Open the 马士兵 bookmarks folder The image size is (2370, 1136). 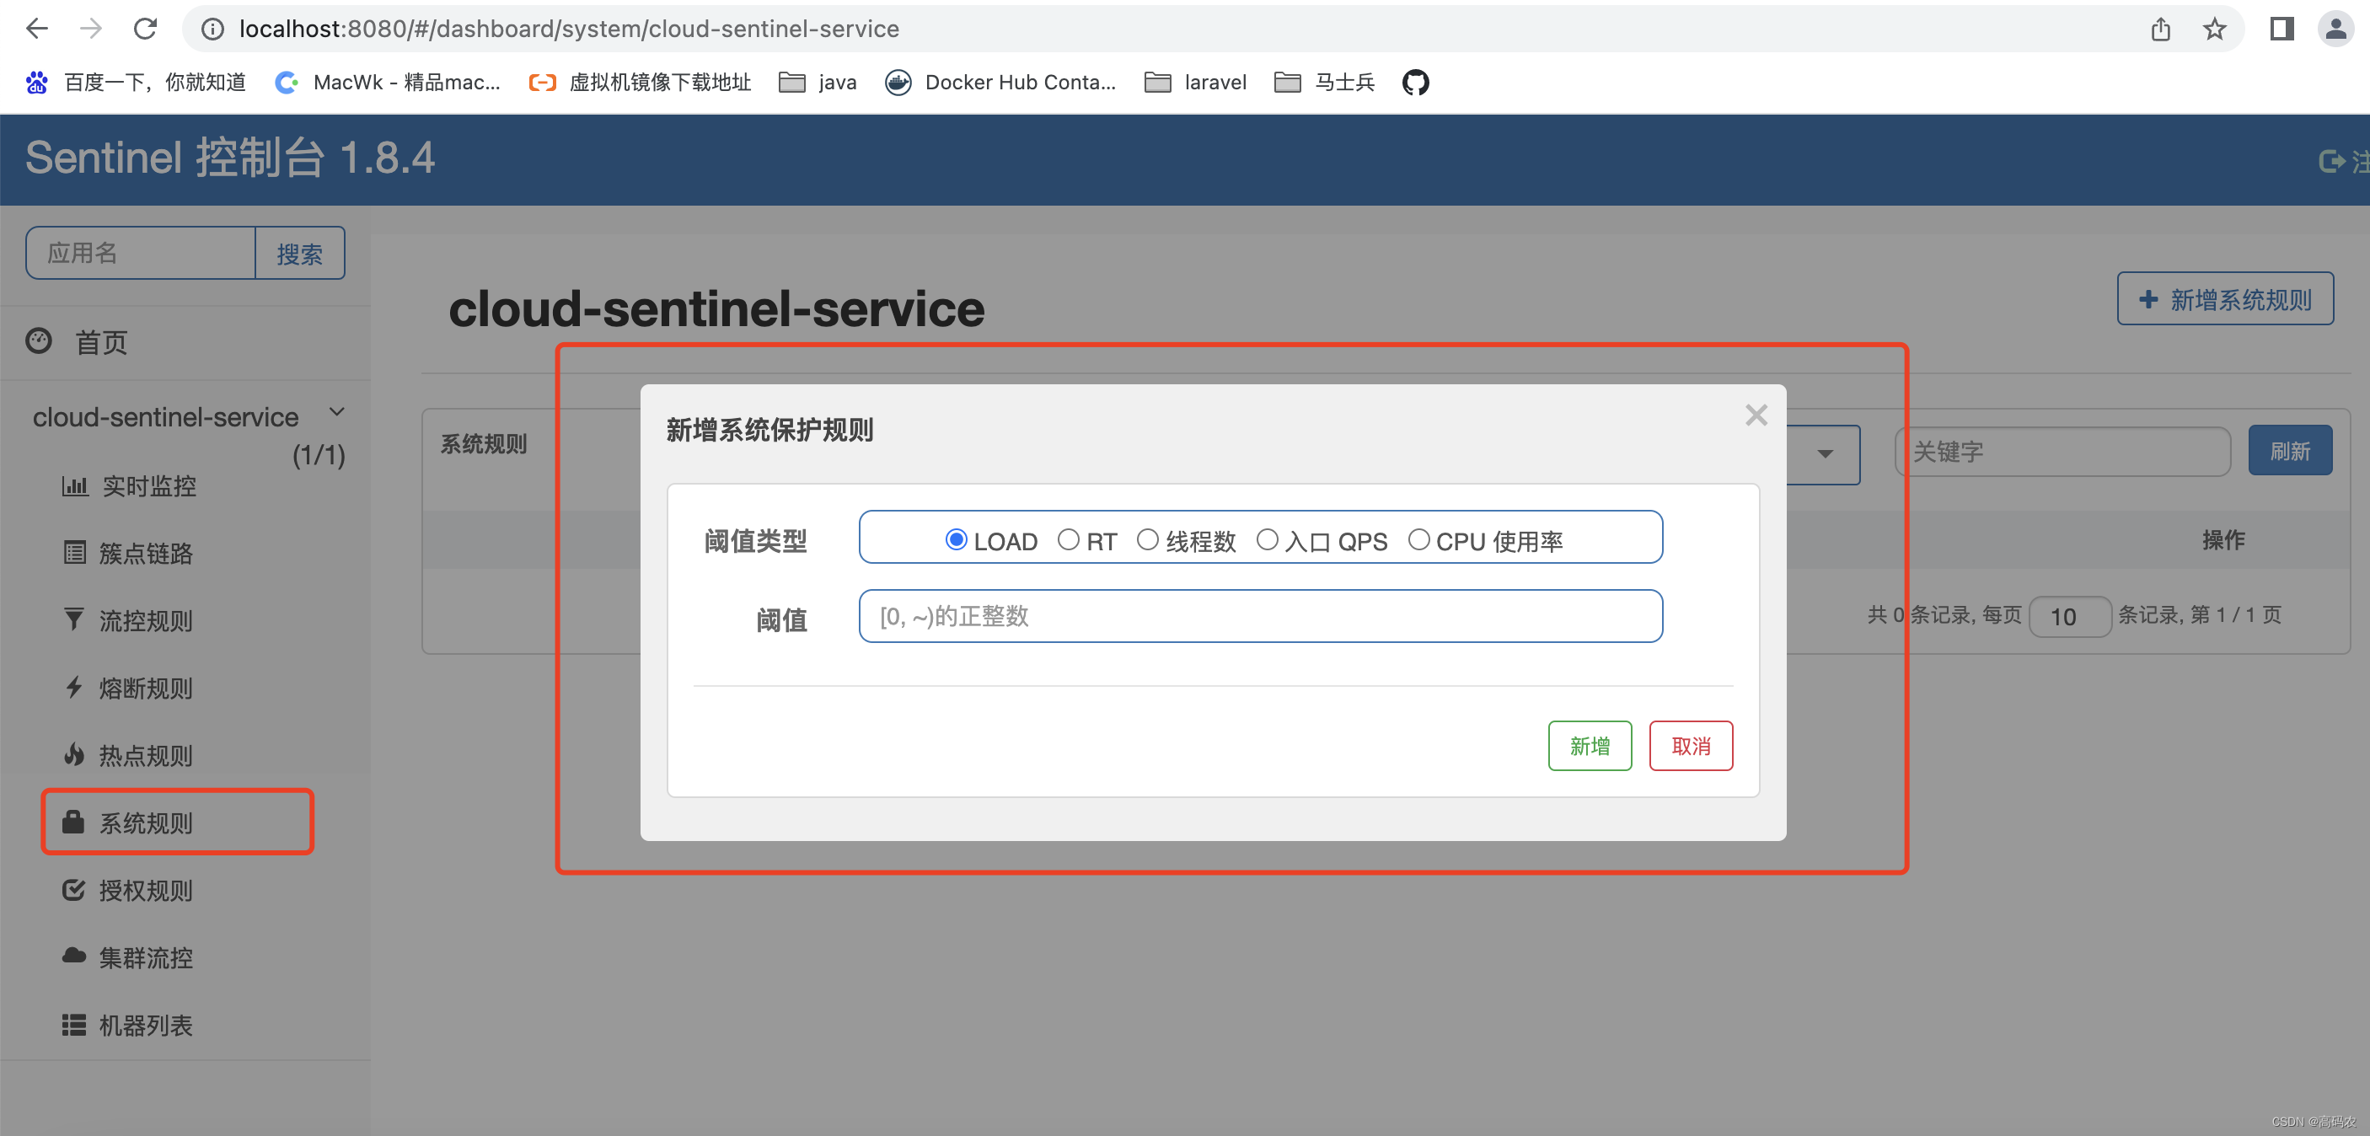tap(1325, 82)
